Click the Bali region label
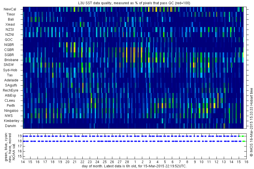 [x=11, y=19]
